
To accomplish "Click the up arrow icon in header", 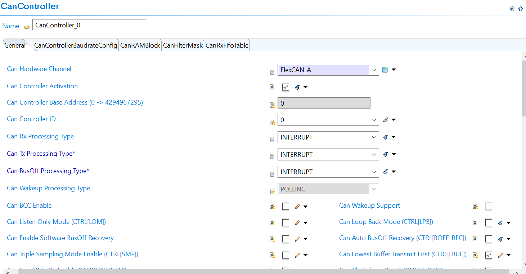I will [x=521, y=9].
